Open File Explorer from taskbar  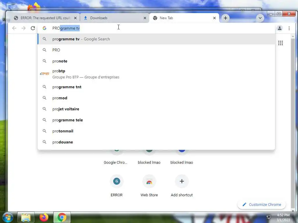[26, 217]
